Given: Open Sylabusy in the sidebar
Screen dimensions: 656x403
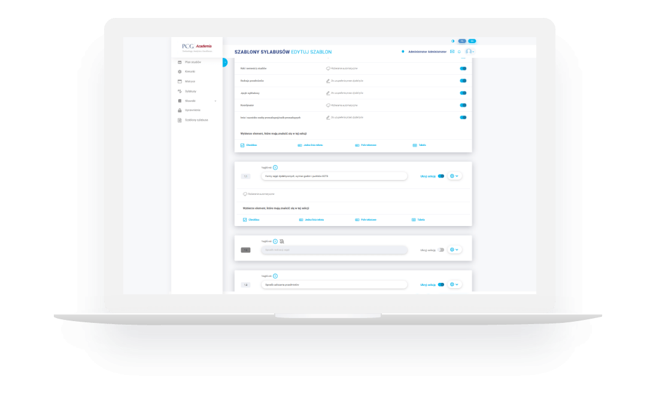Looking at the screenshot, I should [x=190, y=91].
